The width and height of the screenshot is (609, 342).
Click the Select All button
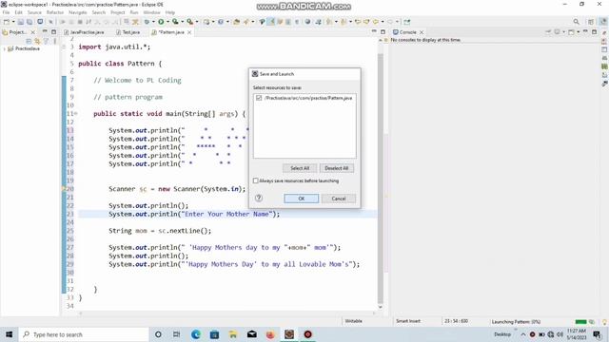point(300,168)
